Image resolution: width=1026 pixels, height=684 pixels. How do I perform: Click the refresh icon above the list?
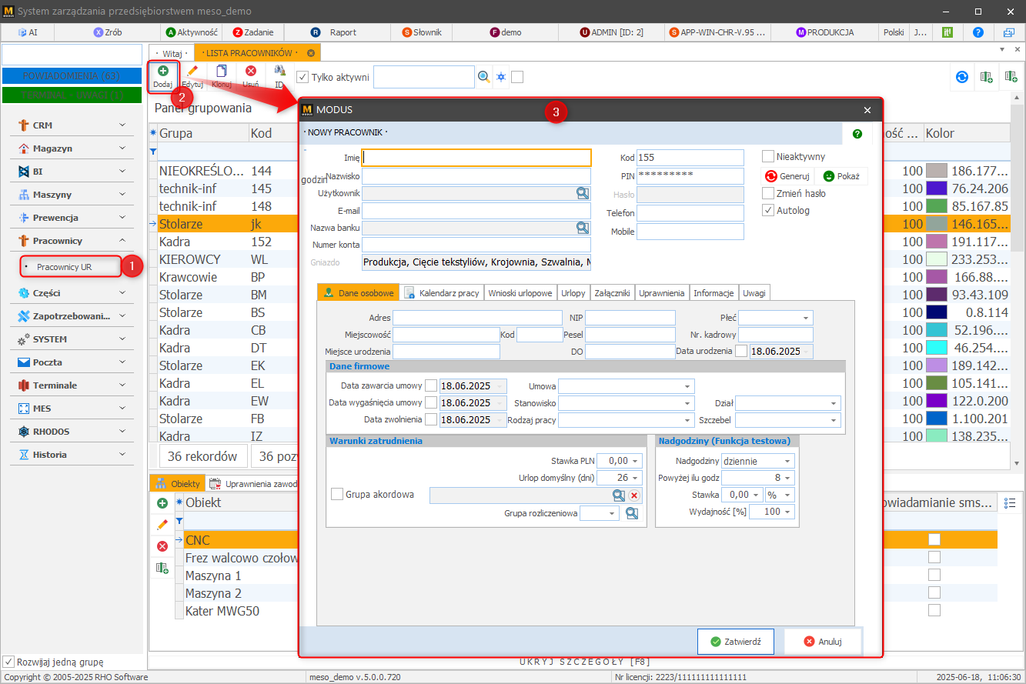(x=961, y=77)
